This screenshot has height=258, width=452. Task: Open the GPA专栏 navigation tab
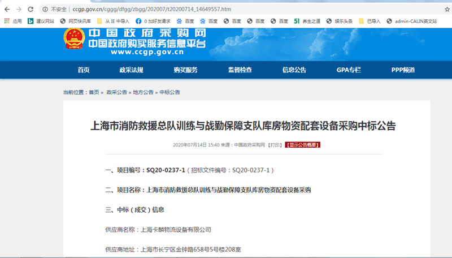(349, 70)
